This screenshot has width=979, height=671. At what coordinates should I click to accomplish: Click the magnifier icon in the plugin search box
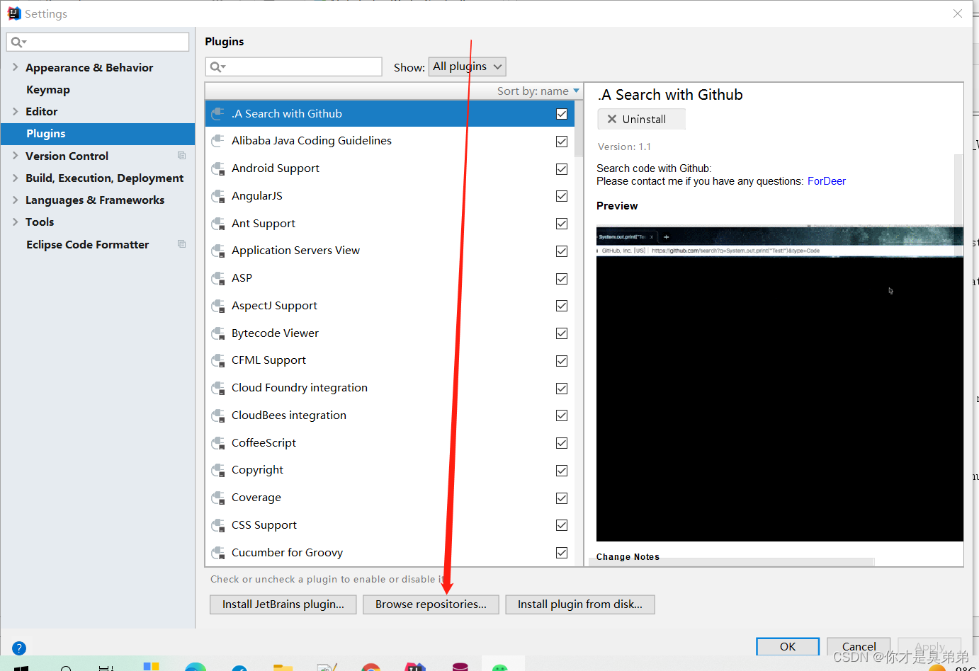click(x=216, y=66)
